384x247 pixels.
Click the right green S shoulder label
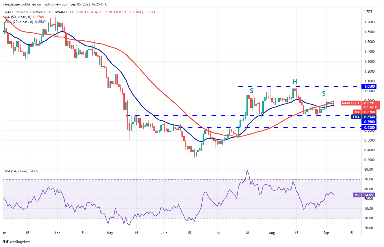[324, 93]
